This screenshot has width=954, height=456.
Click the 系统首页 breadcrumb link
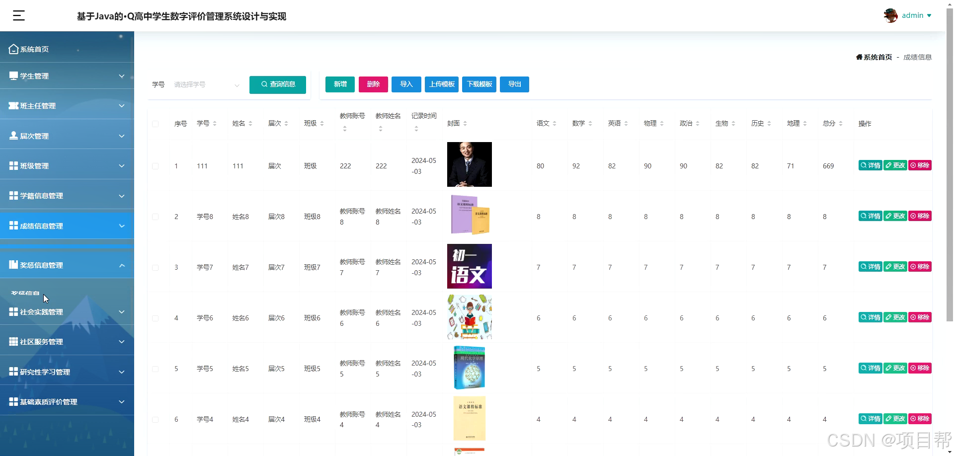(x=877, y=57)
